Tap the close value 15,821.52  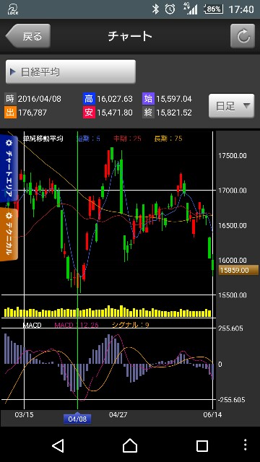[174, 113]
